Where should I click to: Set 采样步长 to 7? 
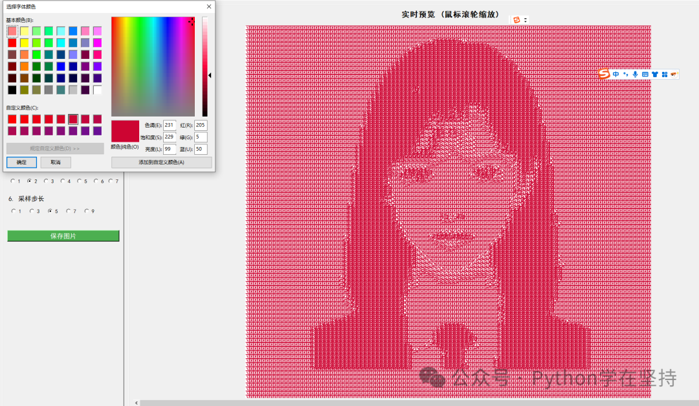[x=68, y=210]
